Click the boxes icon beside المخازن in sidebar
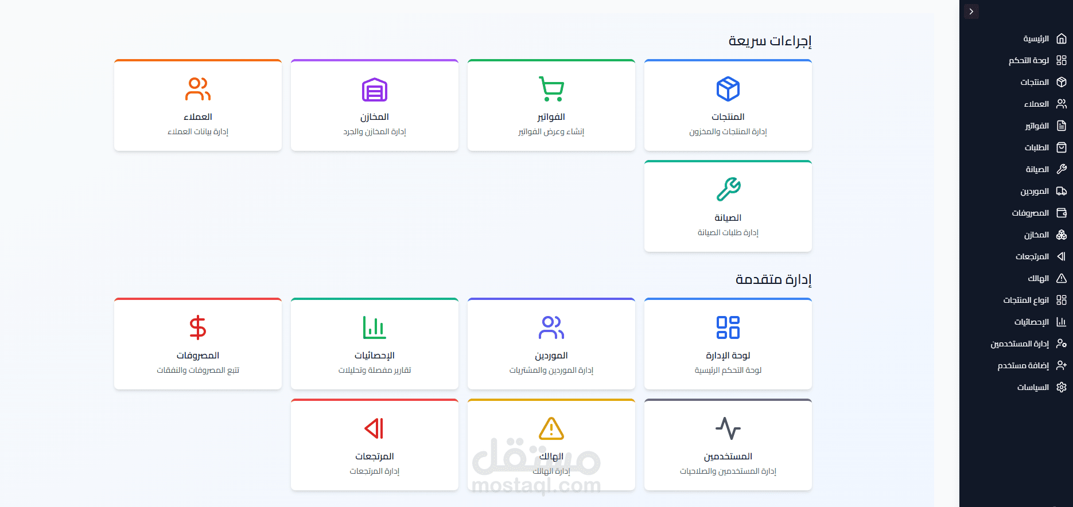1073x507 pixels. pyautogui.click(x=1062, y=235)
